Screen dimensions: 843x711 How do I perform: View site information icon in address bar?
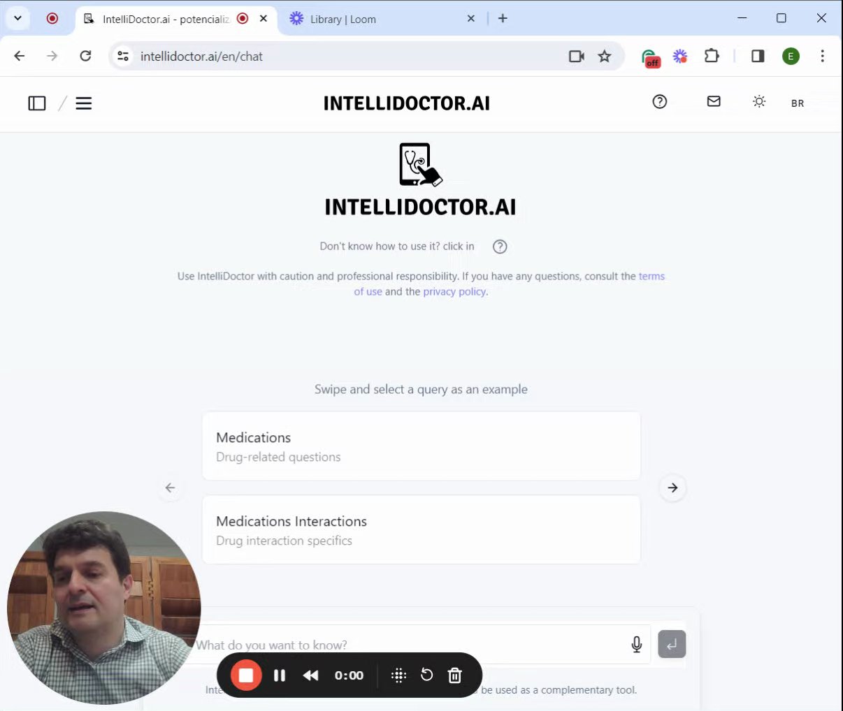click(x=123, y=56)
